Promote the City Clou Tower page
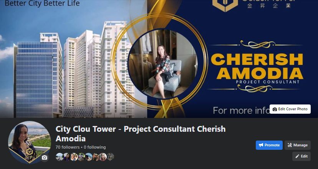Viewport: 318px width, 169px height. point(269,145)
